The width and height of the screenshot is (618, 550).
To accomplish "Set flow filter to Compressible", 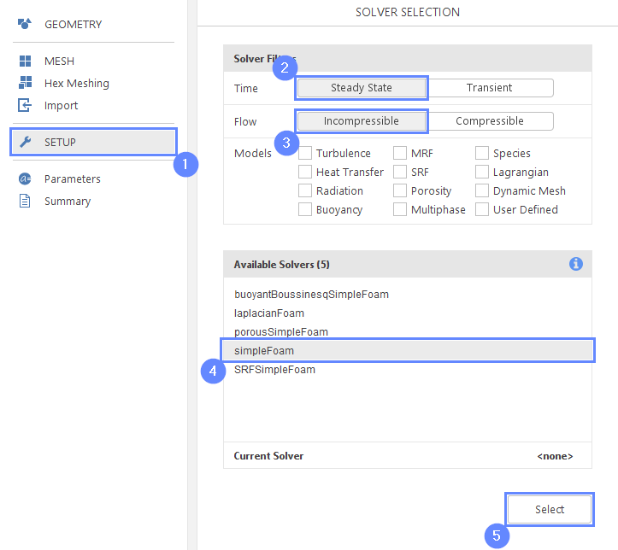I will (x=490, y=121).
